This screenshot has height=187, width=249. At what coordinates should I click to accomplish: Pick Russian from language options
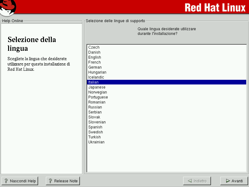95,107
